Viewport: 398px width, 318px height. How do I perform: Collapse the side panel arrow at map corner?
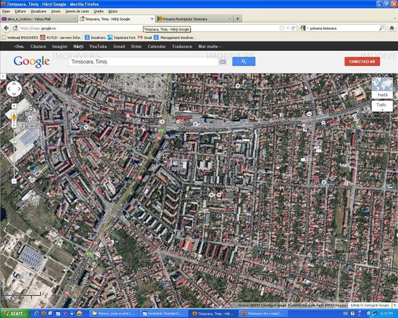click(3, 76)
